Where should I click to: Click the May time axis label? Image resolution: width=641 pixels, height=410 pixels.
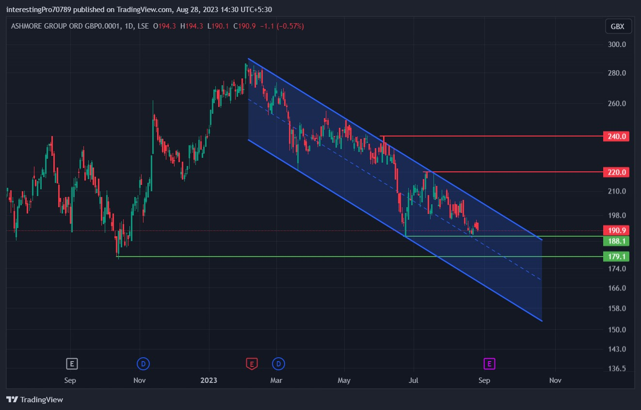pos(344,380)
